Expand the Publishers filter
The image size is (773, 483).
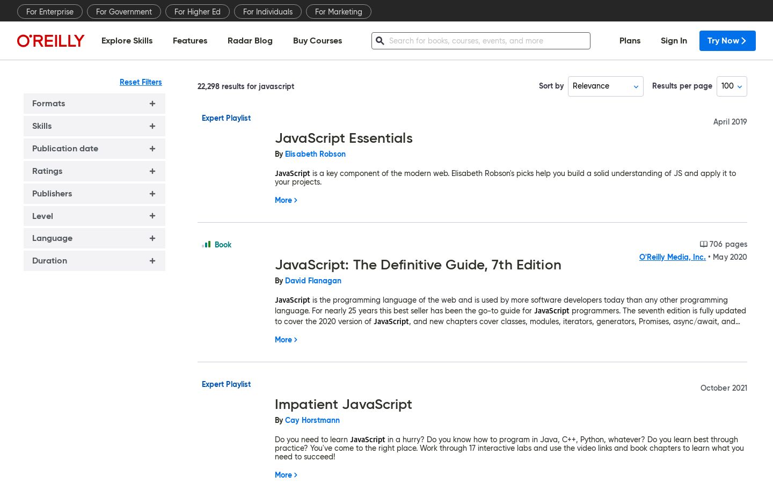click(94, 194)
